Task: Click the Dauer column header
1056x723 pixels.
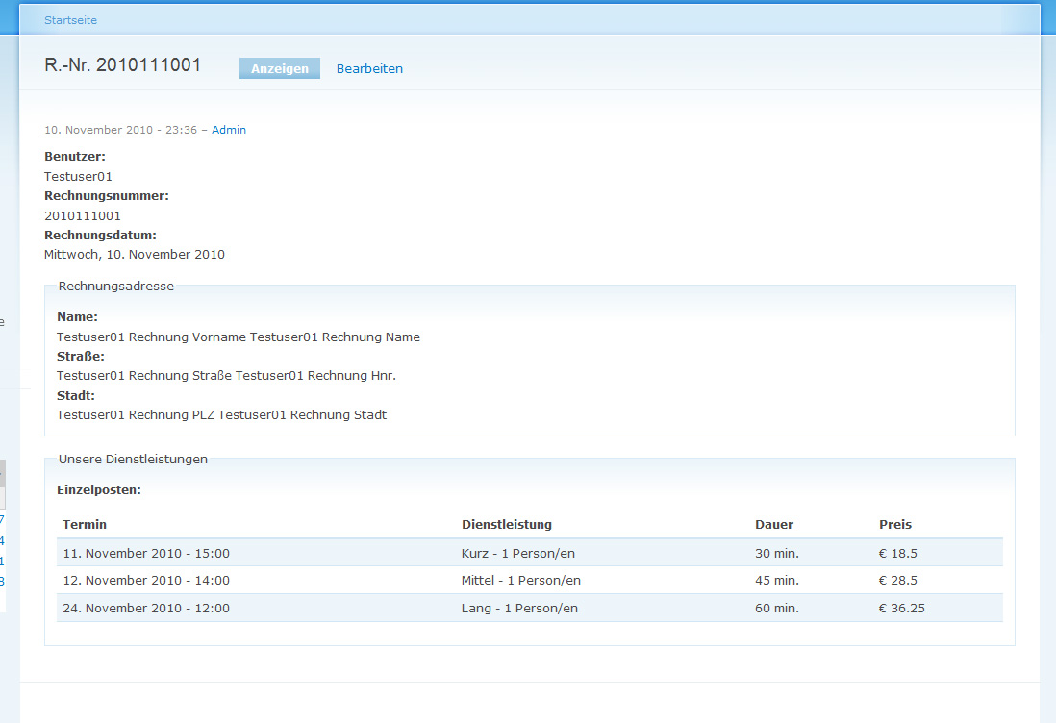Action: coord(774,524)
